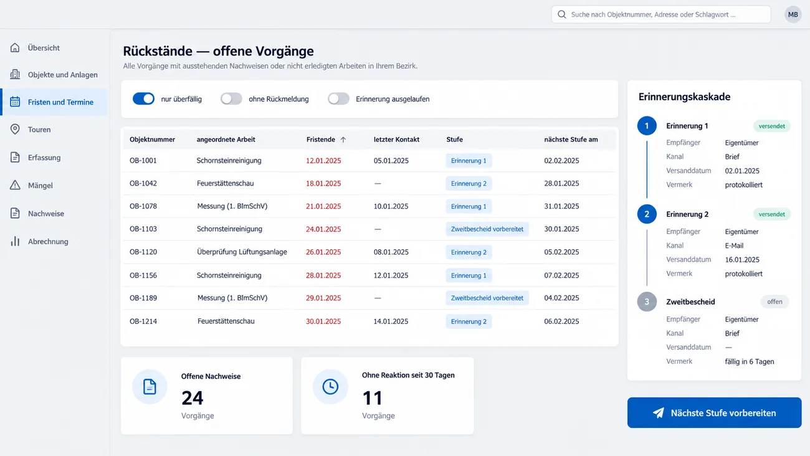Click step circle 3 for Zweitbescheid

(x=647, y=302)
